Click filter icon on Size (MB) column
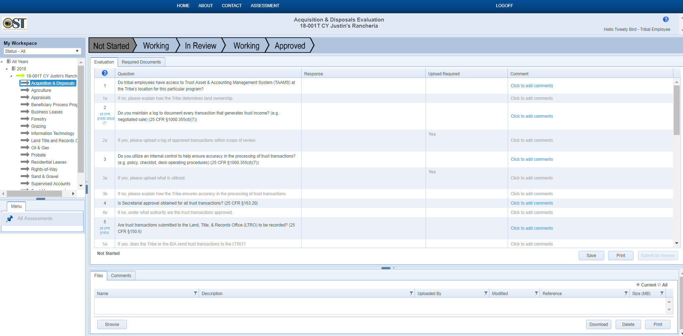This screenshot has height=336, width=683. (662, 293)
